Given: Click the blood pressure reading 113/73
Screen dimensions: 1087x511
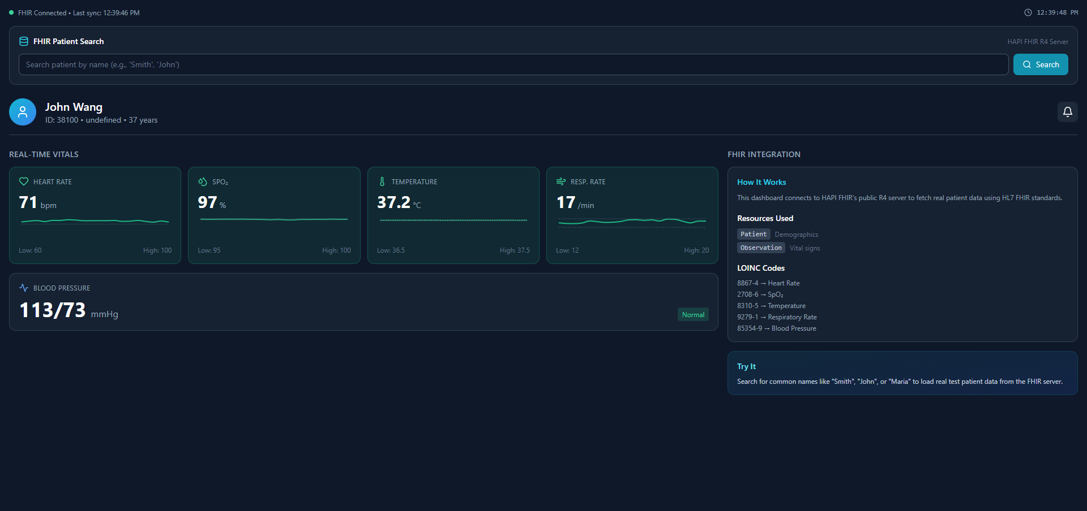Looking at the screenshot, I should 53,310.
